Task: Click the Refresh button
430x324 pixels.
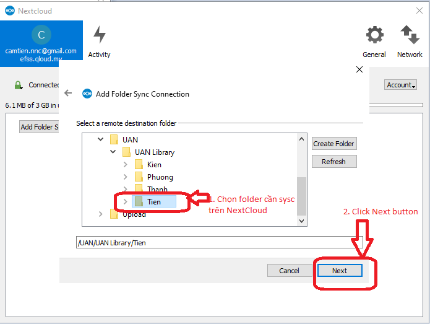Action: pyautogui.click(x=334, y=162)
